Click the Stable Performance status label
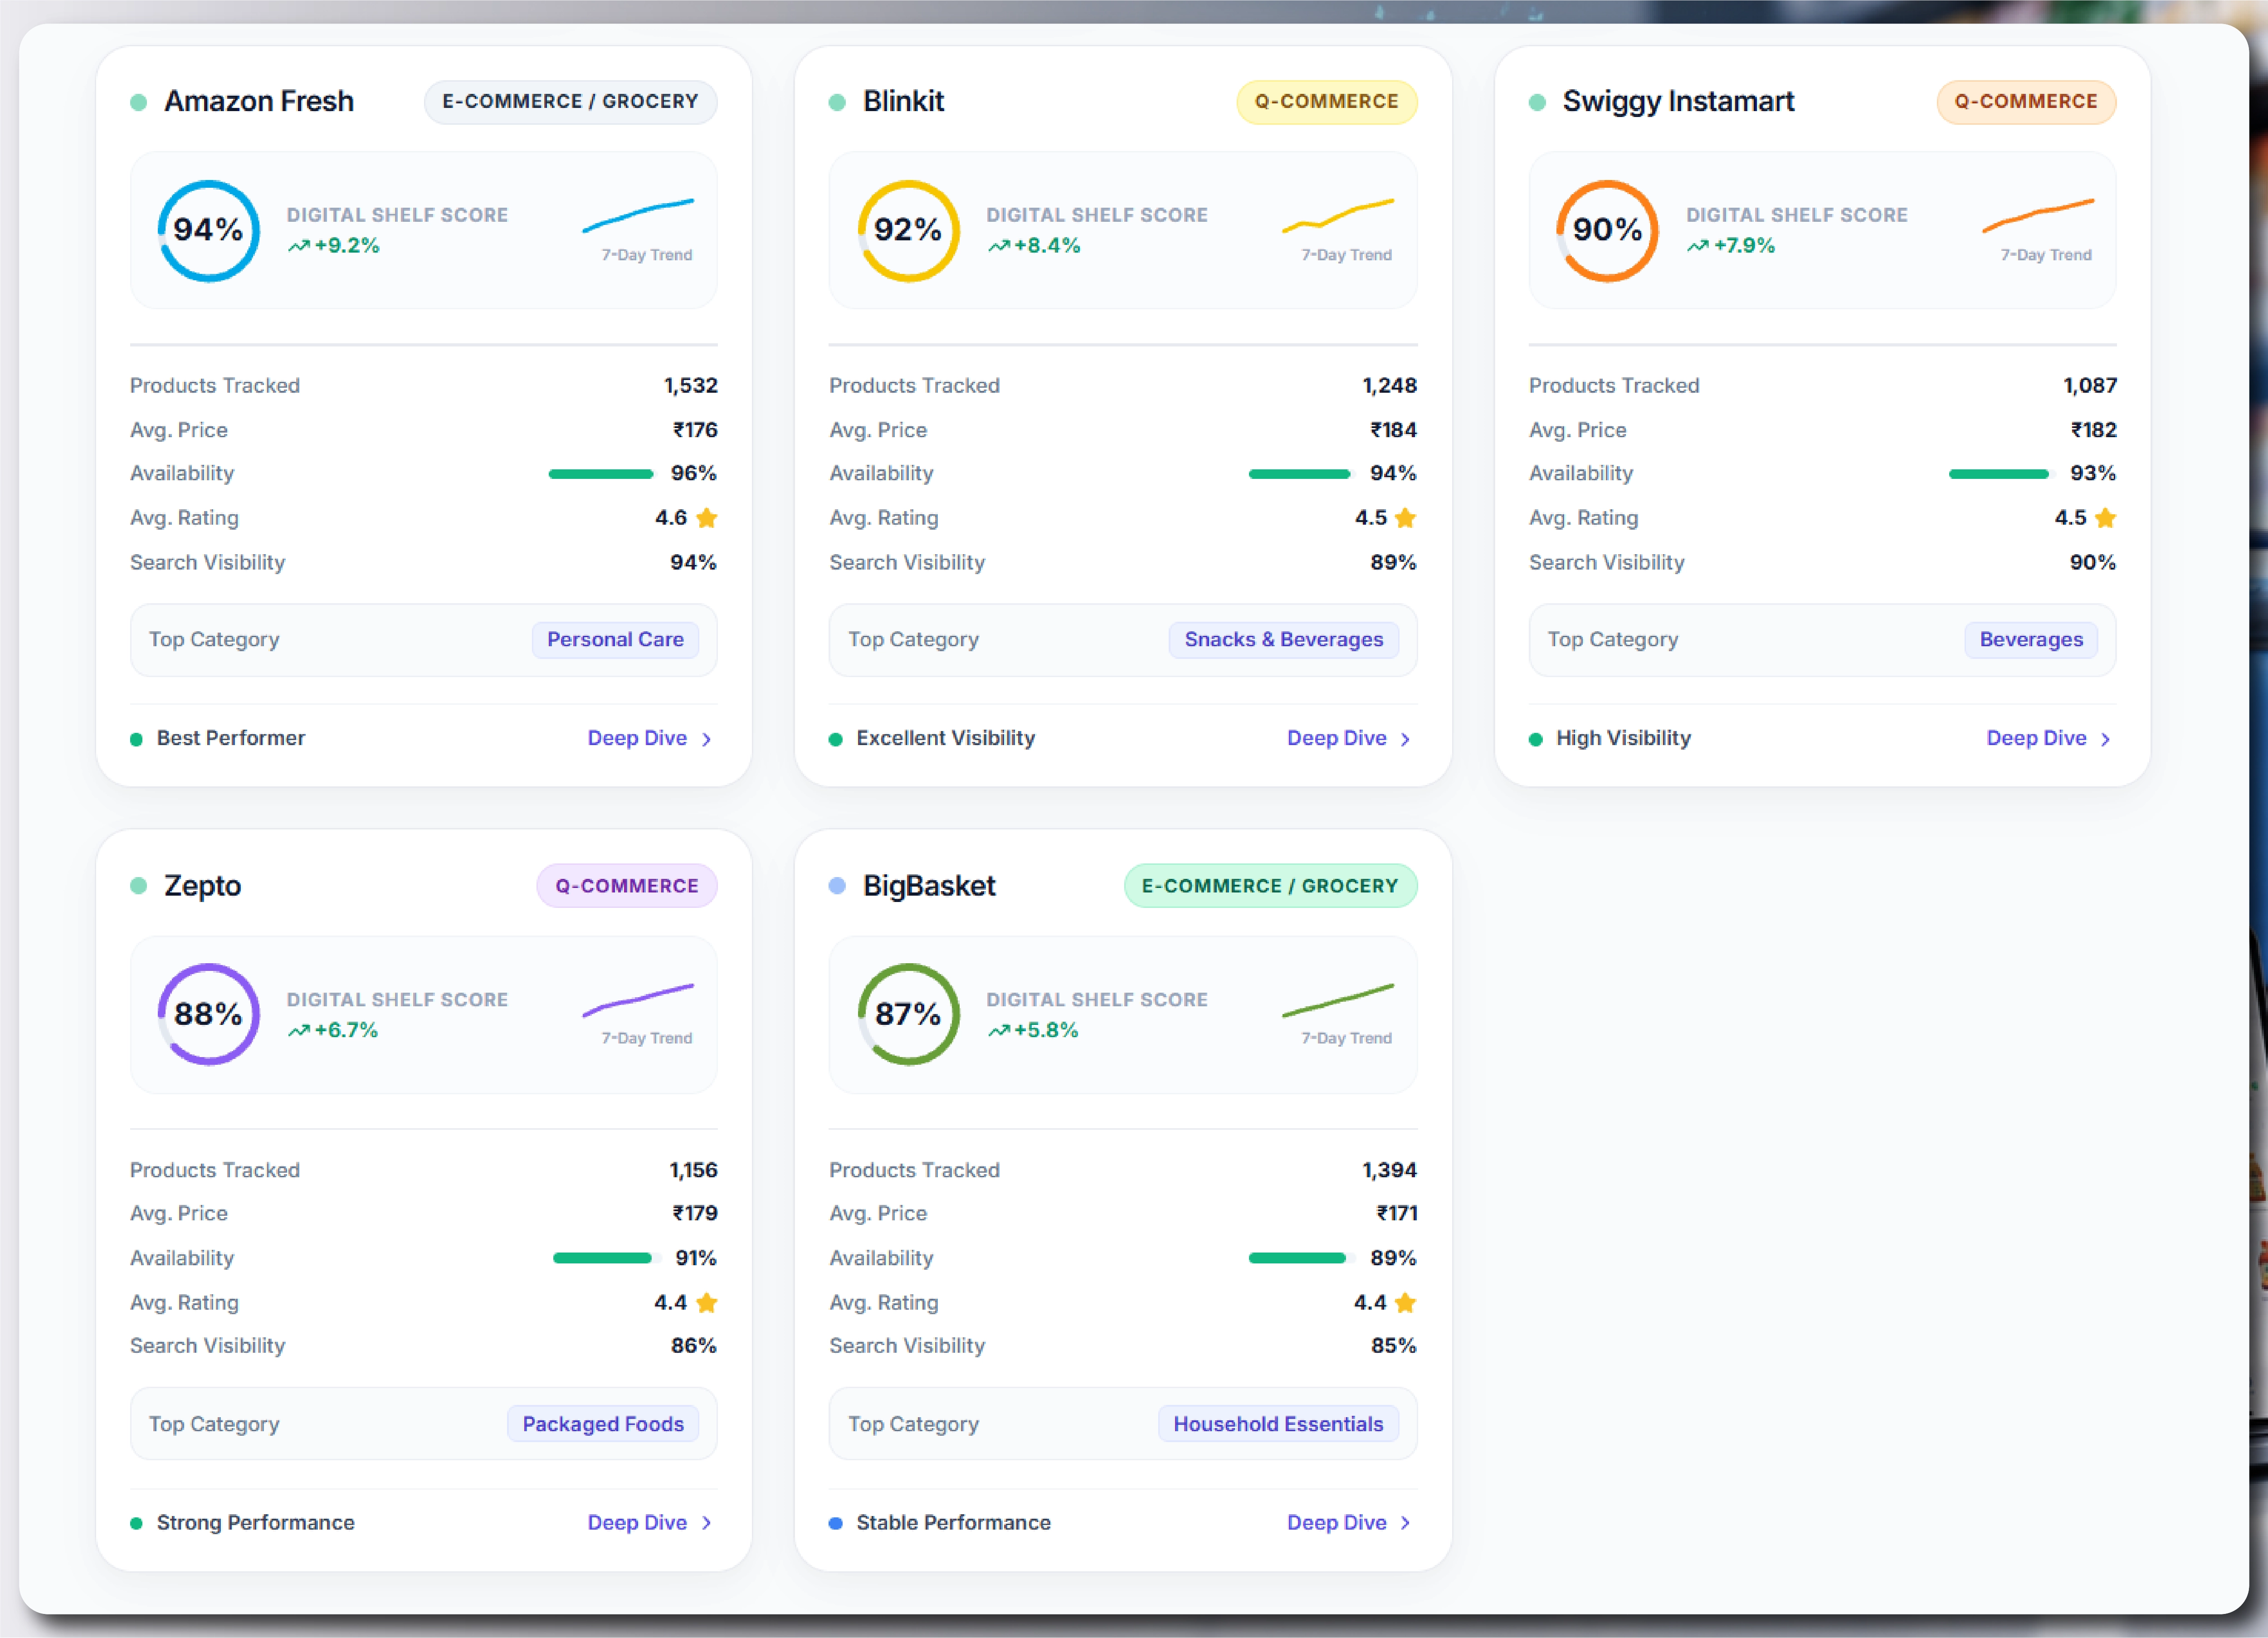2268x1638 pixels. click(x=954, y=1522)
